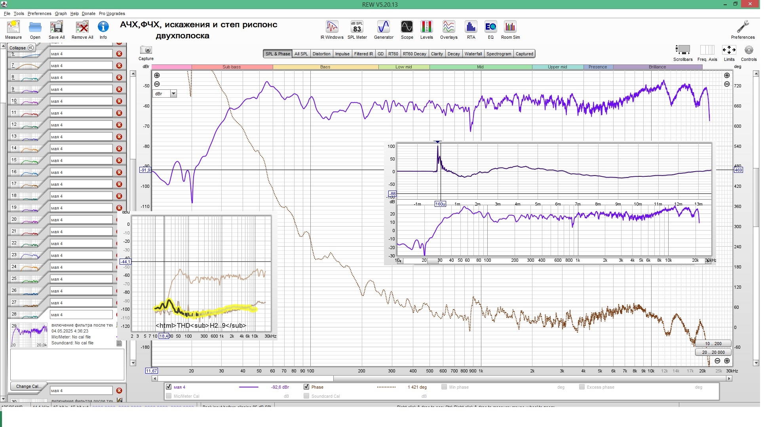Open the dBr axis unit dropdown
This screenshot has width=764, height=427.
(x=173, y=94)
